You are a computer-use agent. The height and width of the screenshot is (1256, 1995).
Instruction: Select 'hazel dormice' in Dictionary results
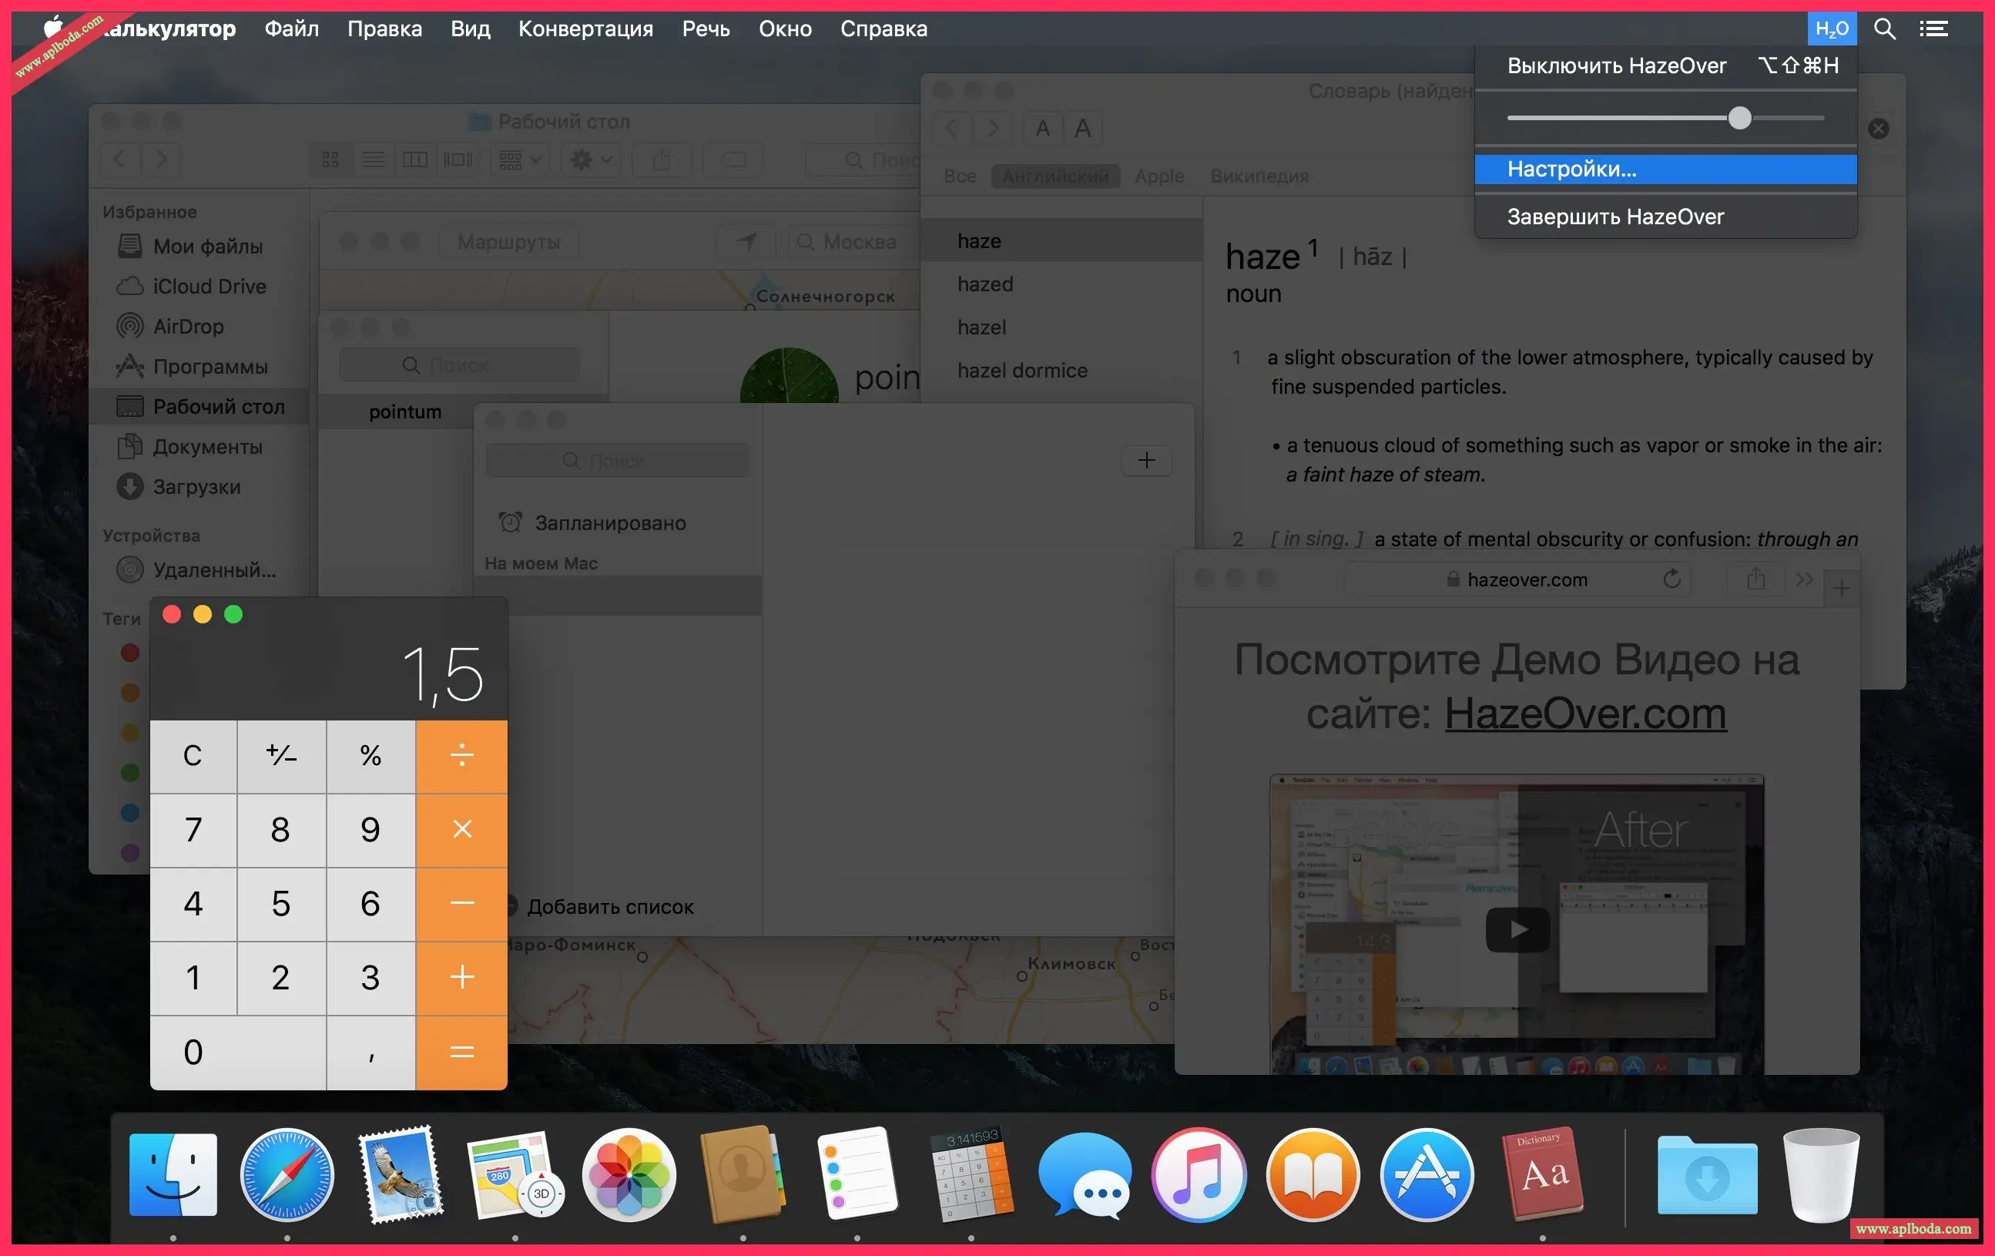click(1061, 371)
